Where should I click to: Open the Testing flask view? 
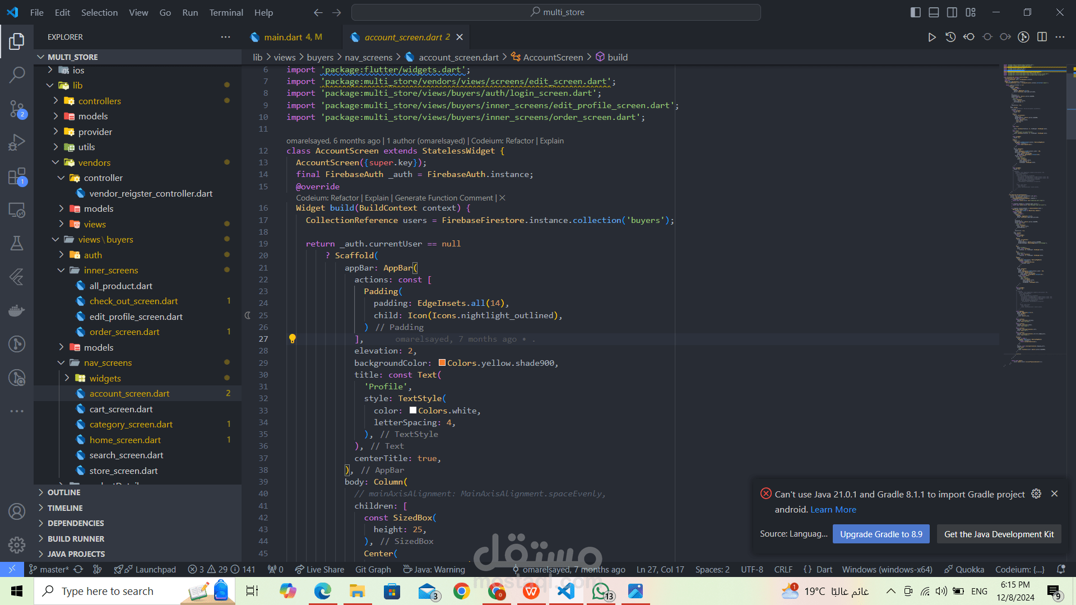click(17, 243)
